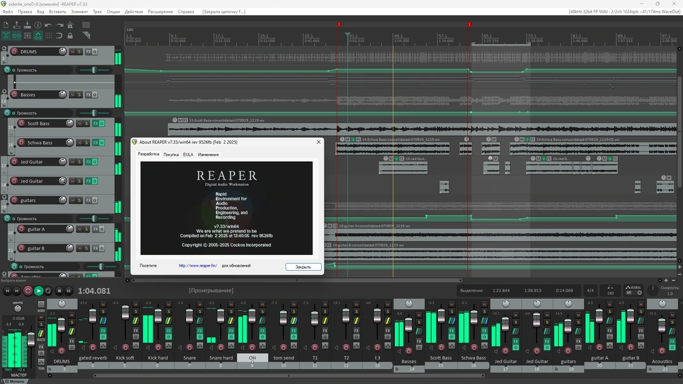The width and height of the screenshot is (683, 384).
Task: Switch to the EULA tab in About dialog
Action: (188, 154)
